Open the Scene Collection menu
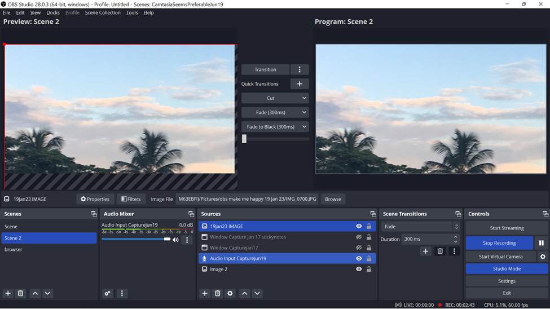550x309 pixels. [103, 12]
